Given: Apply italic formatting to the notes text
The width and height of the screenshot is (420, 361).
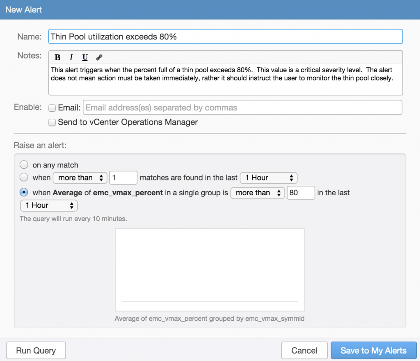Looking at the screenshot, I should 71,57.
